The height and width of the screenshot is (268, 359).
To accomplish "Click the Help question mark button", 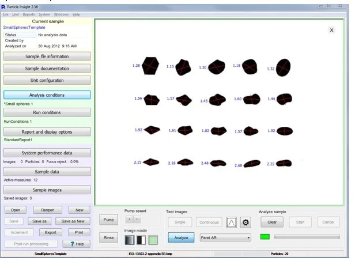I will (x=76, y=244).
